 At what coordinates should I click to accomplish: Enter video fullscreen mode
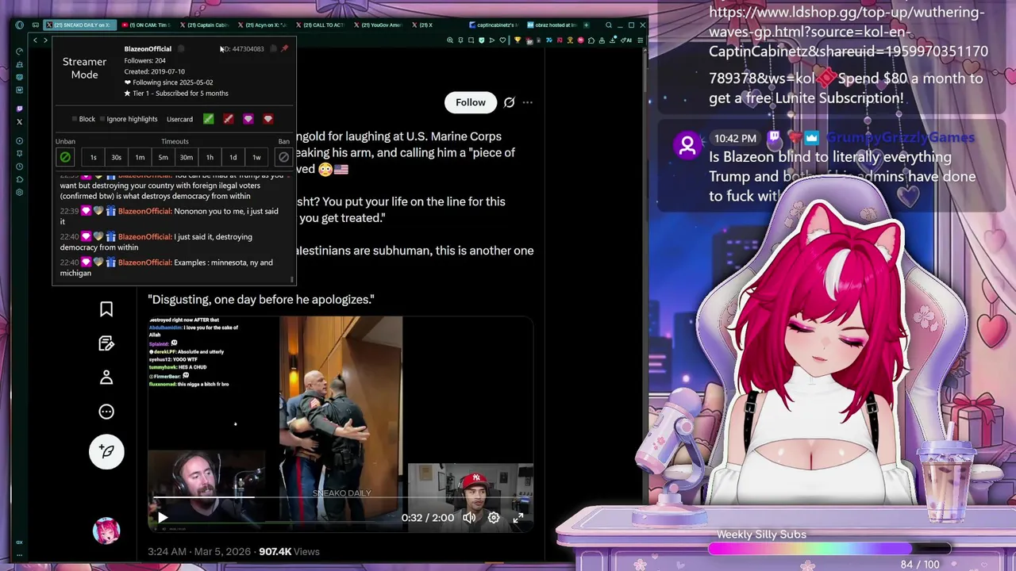tap(518, 518)
